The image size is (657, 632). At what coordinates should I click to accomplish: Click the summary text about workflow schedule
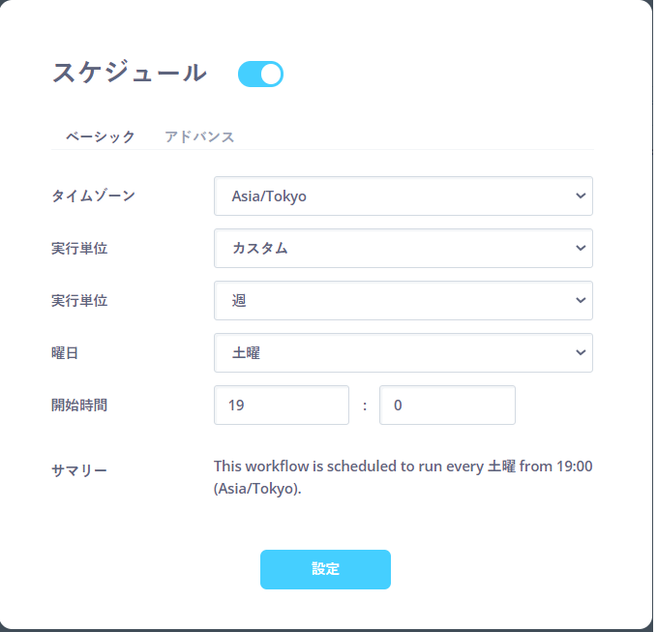(403, 477)
